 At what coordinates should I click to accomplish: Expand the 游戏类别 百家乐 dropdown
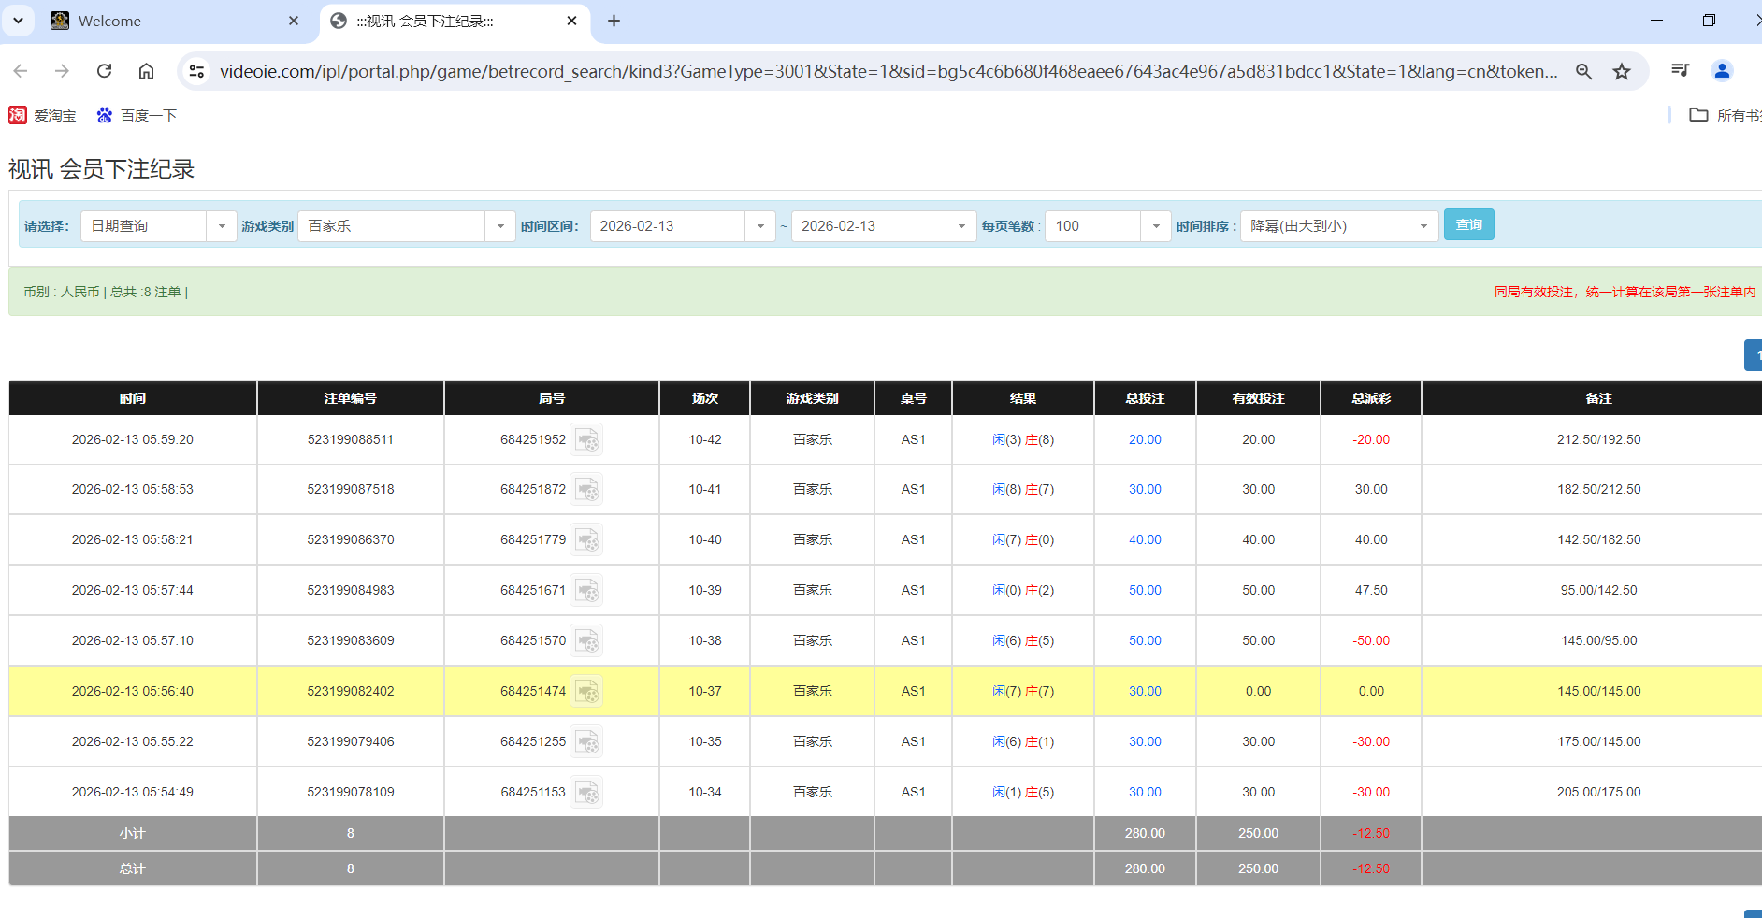coord(500,225)
